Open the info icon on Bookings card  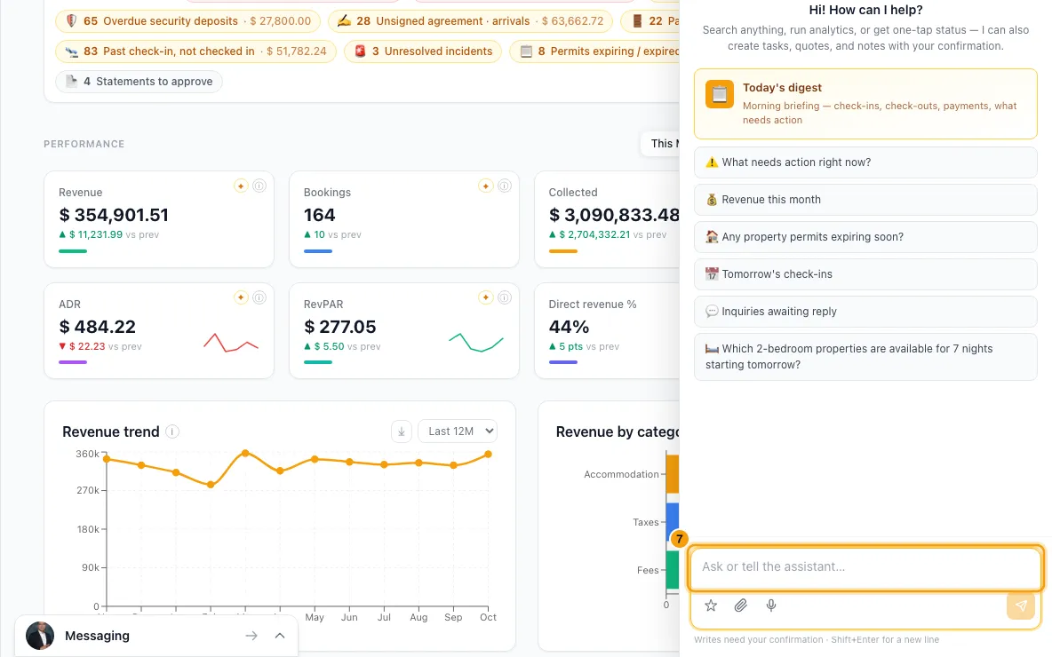tap(505, 186)
